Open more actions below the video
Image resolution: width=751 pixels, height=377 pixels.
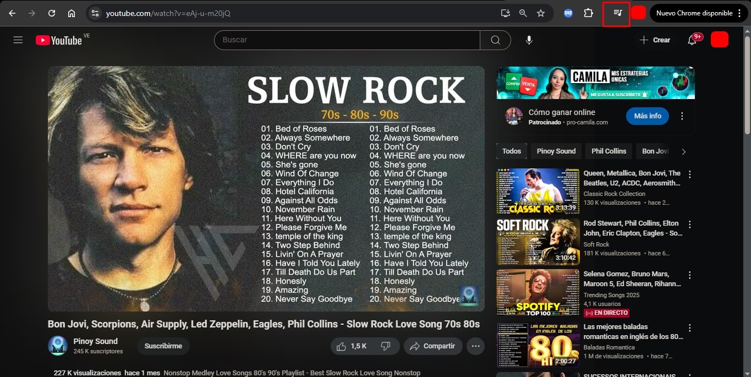point(475,346)
